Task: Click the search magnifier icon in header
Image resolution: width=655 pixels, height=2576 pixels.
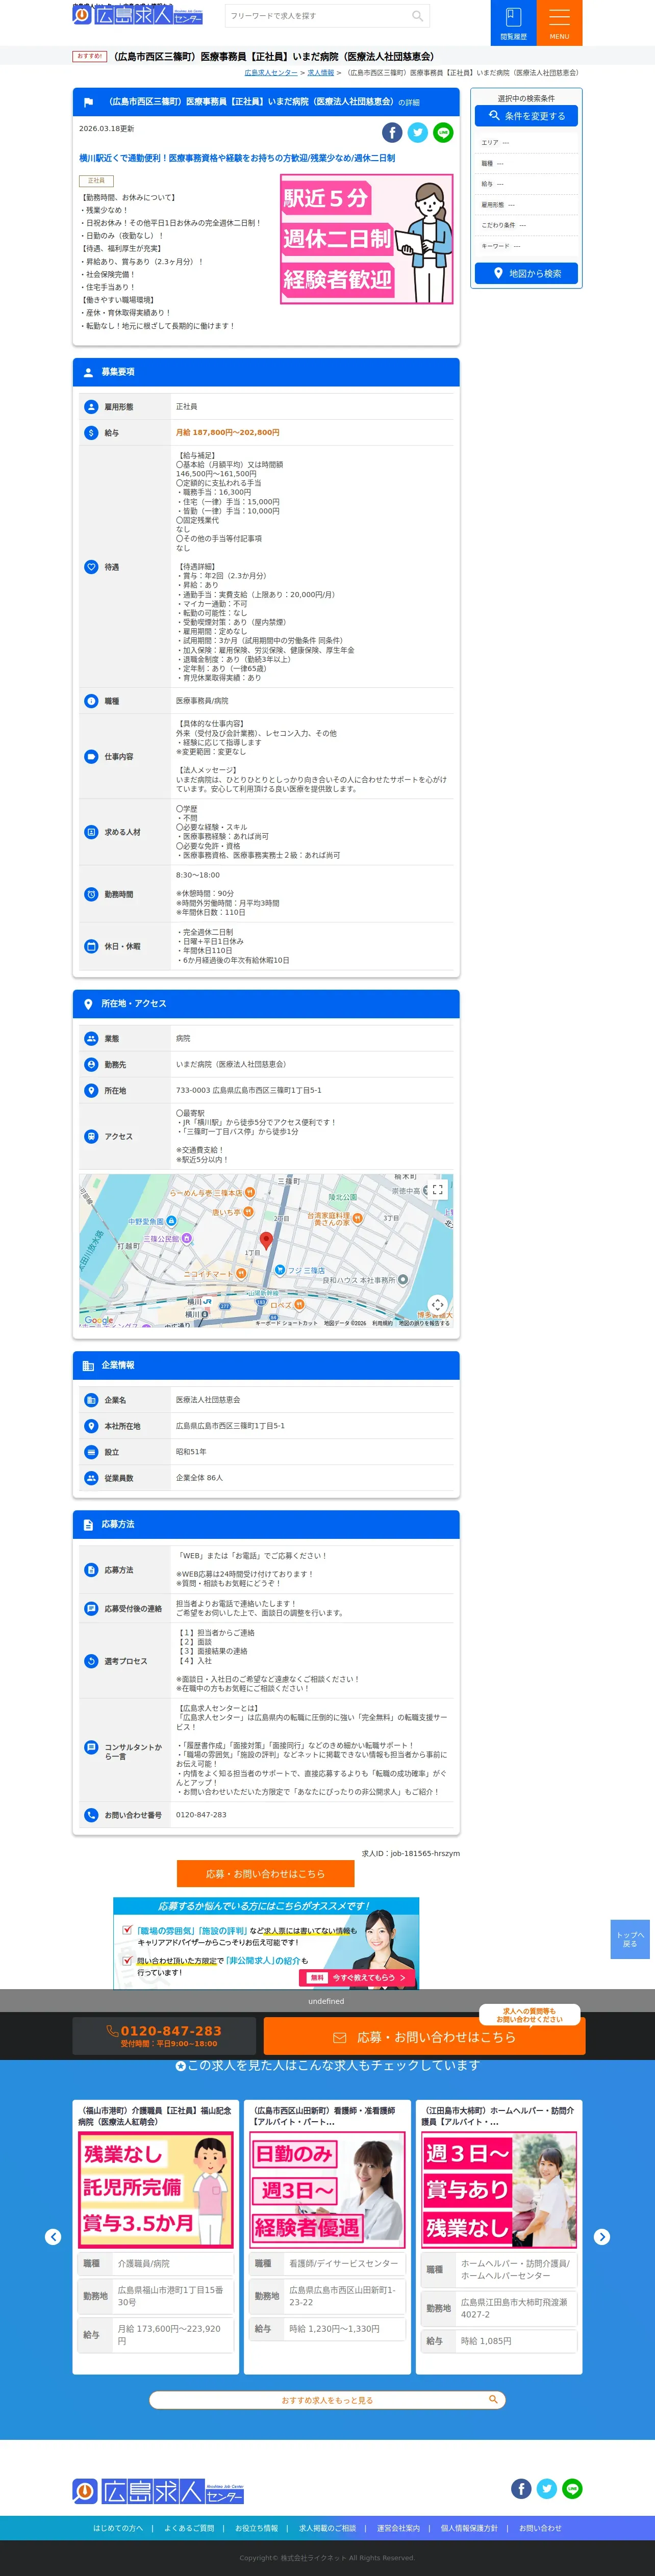Action: (417, 16)
